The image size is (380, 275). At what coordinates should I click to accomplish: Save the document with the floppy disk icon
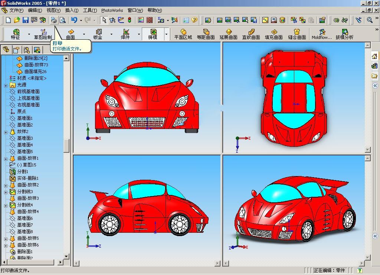(26, 20)
